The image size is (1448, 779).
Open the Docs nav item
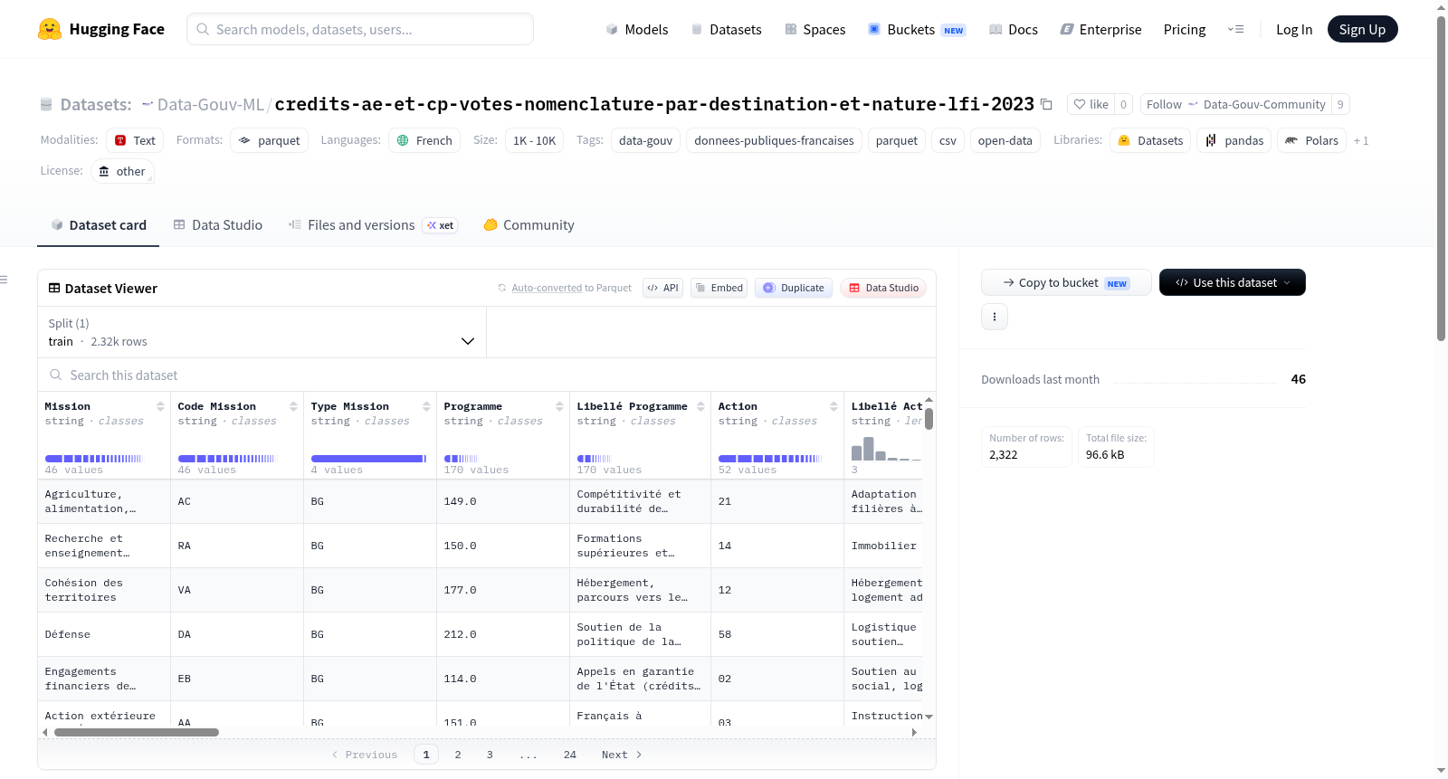click(x=1013, y=29)
